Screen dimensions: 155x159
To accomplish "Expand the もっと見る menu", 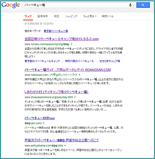I will tap(90, 16).
